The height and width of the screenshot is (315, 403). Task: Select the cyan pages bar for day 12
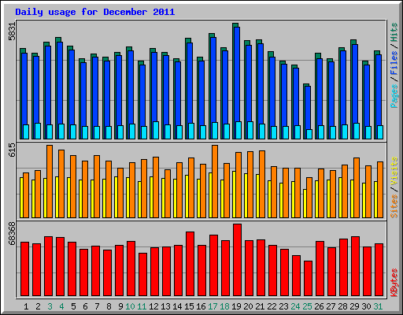[x=156, y=130]
